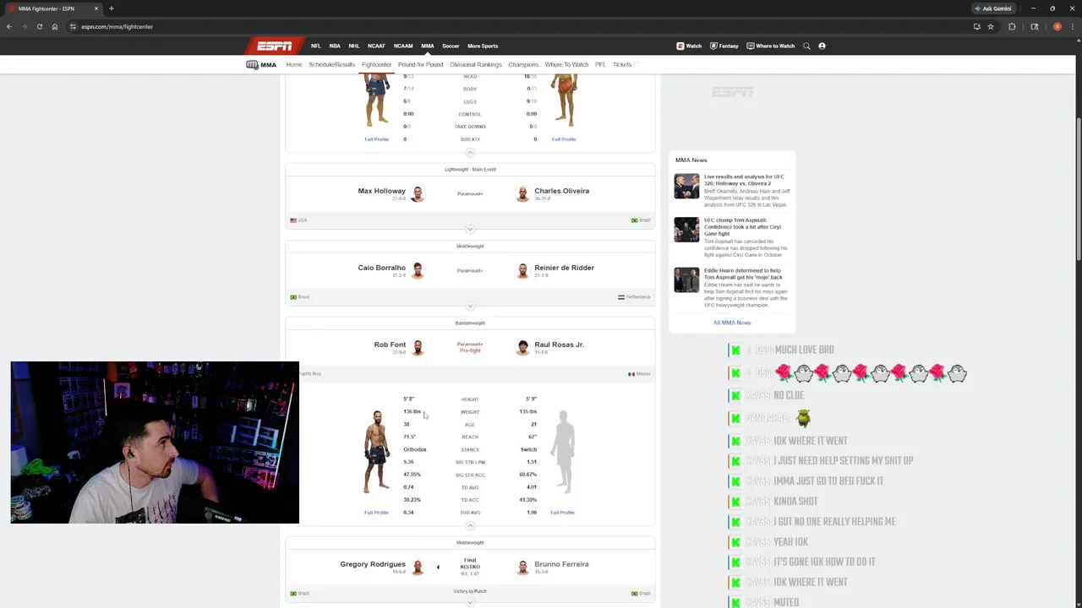Click Rob Font's name

390,345
